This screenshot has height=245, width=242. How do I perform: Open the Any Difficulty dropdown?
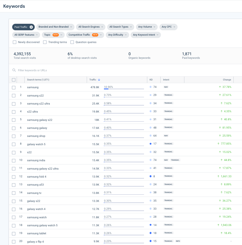coord(117,35)
